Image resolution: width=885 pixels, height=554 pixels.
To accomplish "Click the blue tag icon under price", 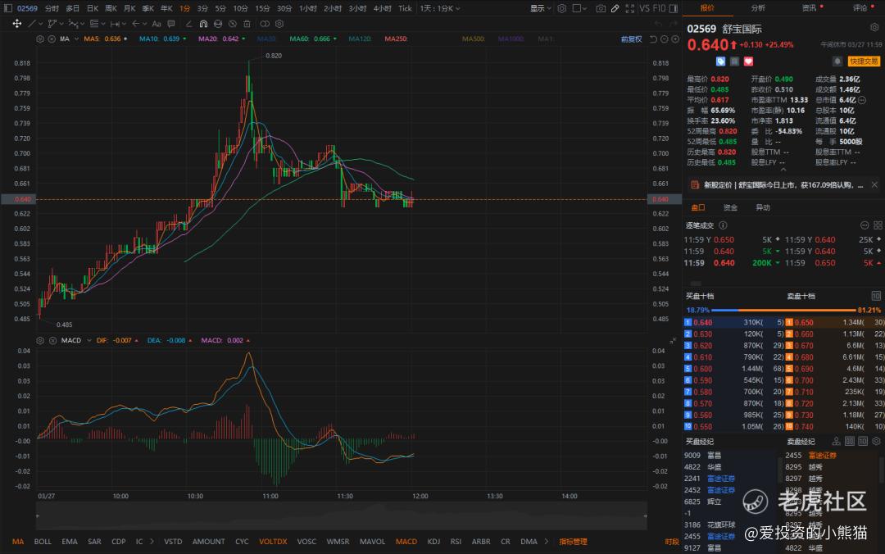I will pyautogui.click(x=720, y=61).
